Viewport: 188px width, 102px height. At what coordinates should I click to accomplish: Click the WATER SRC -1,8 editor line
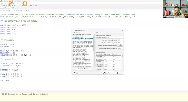pyautogui.click(x=15, y=25)
